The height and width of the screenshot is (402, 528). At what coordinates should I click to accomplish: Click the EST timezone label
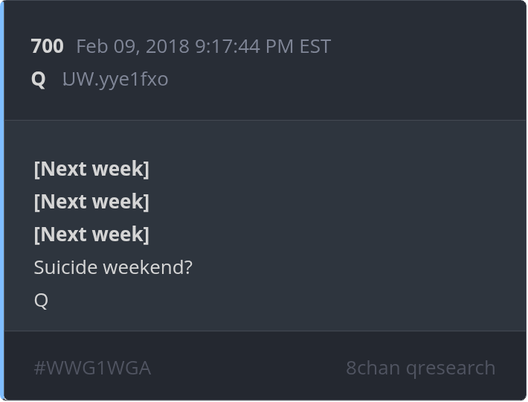pos(315,46)
